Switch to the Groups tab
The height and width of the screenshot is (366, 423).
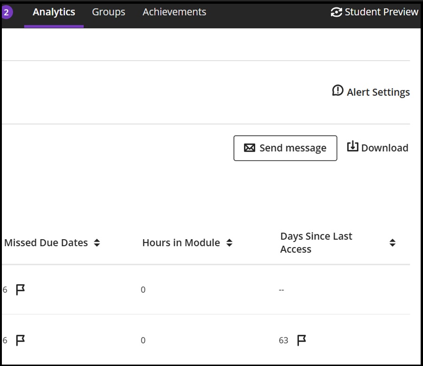click(x=109, y=12)
